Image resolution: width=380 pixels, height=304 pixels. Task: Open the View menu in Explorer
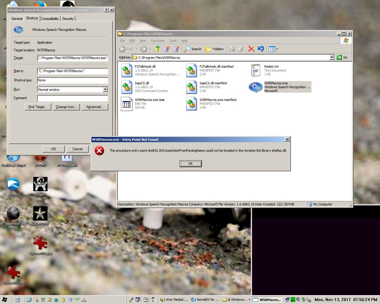pos(143,41)
